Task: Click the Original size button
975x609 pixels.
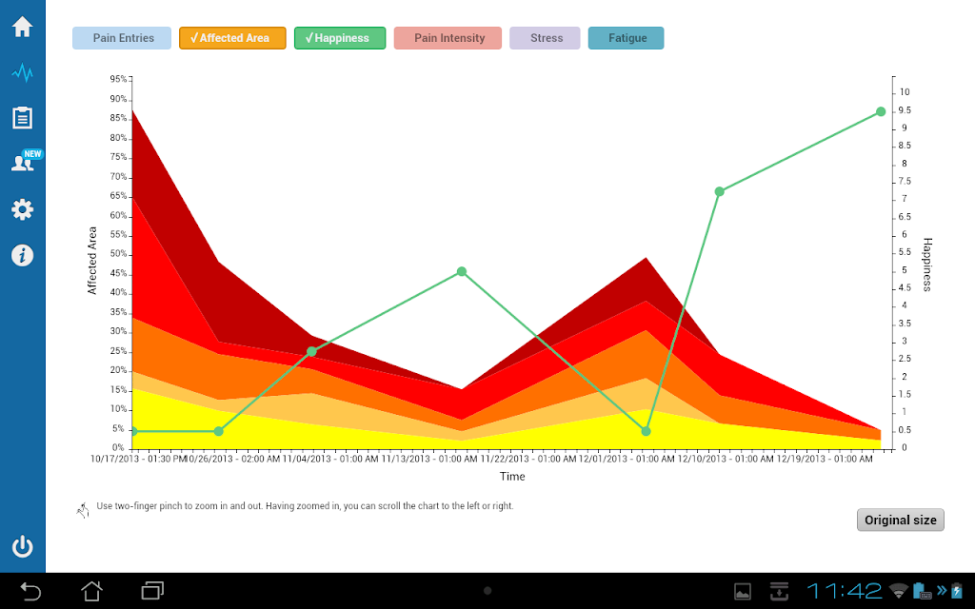Action: (901, 521)
